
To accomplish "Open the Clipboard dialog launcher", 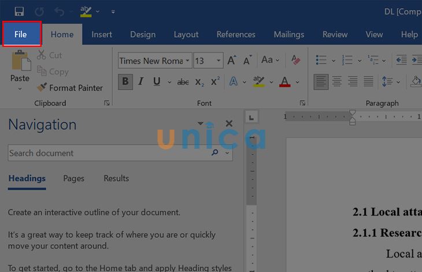I will pyautogui.click(x=107, y=103).
